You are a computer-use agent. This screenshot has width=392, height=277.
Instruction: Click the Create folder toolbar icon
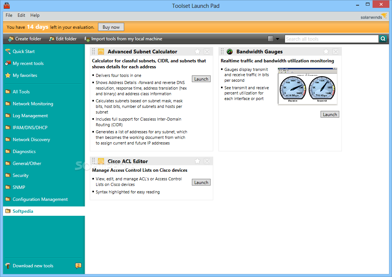pyautogui.click(x=10, y=39)
